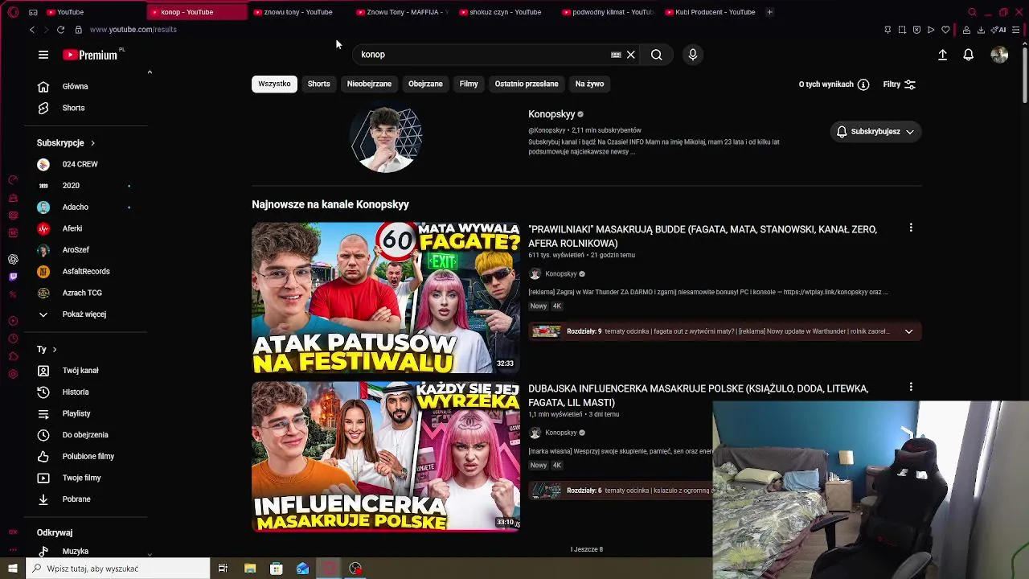Open Twój kanał in the sidebar

(x=86, y=371)
